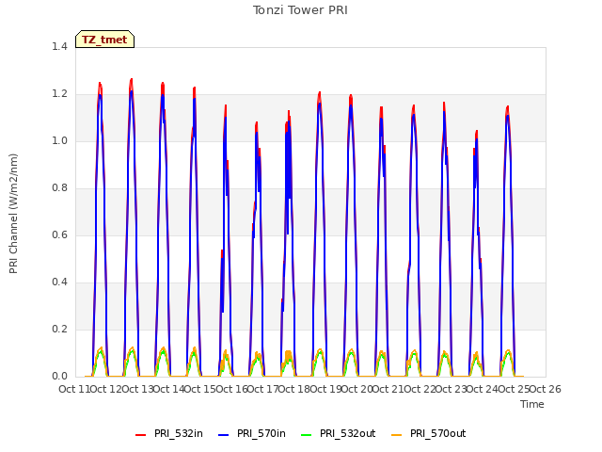Screen dimensions: 602x452
Task: Click the 0.2 y-axis tick label
Action: point(59,329)
